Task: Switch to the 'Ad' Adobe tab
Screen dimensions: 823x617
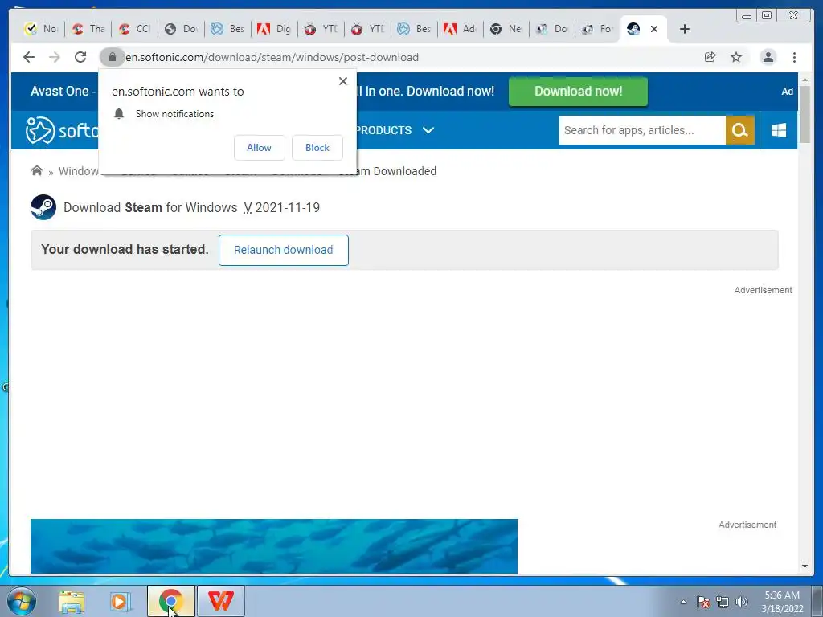Action: click(460, 29)
